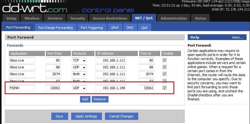Open the Setup tab
This screenshot has width=250, height=124.
point(11,18)
